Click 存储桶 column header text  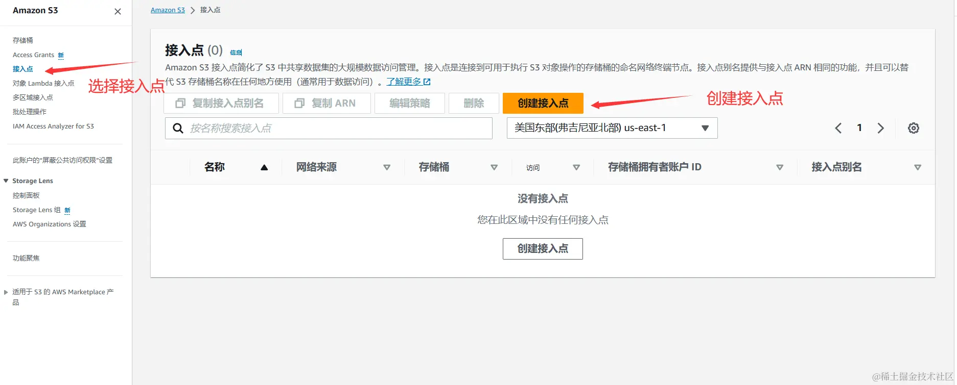(434, 167)
